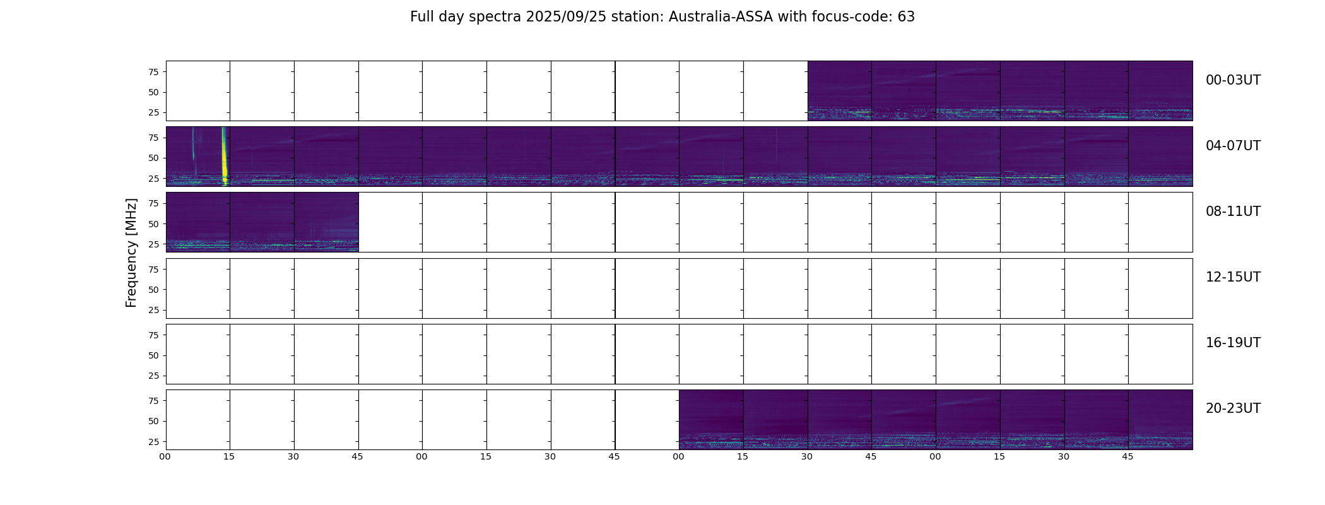Click the rightmost '45' time tick label
This screenshot has width=1325, height=505.
click(1128, 456)
